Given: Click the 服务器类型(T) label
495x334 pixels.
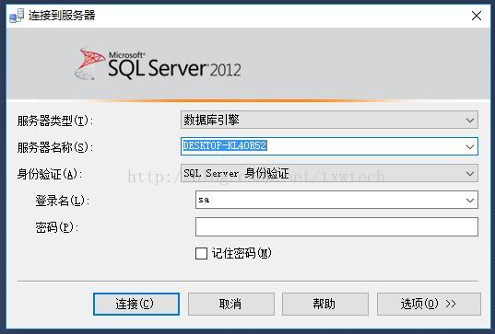Looking at the screenshot, I should (x=55, y=121).
